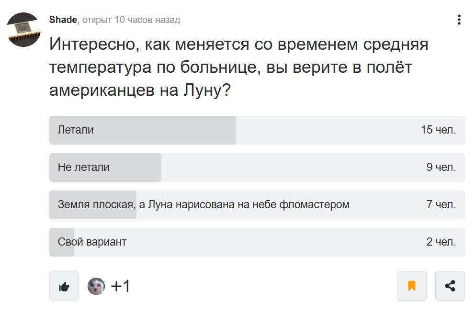The height and width of the screenshot is (315, 475).
Task: Select the "Не летали" poll option
Action: point(257,168)
